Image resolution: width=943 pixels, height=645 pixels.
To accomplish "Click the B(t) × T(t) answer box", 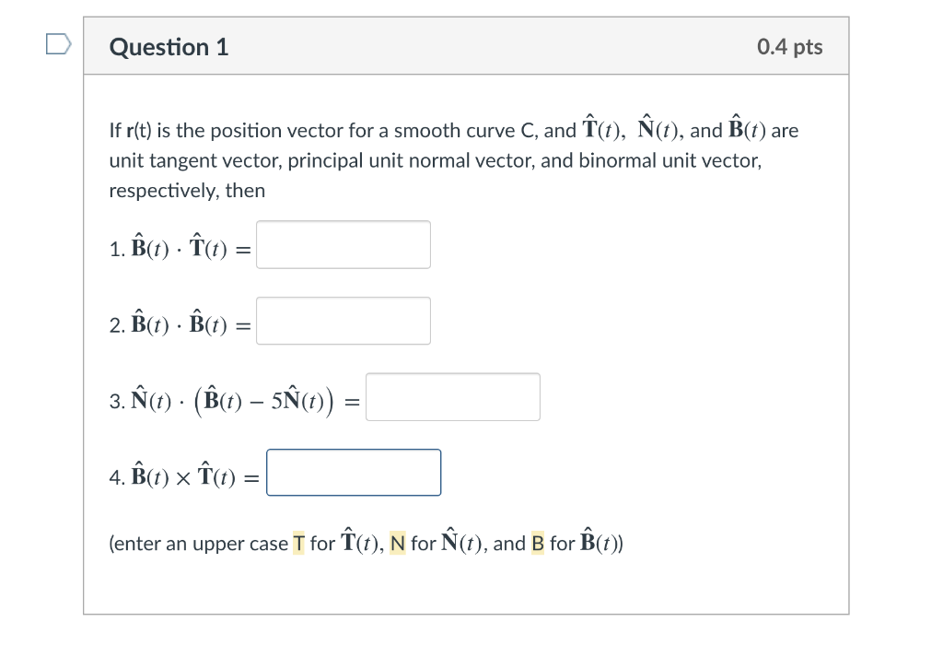I will (x=354, y=473).
